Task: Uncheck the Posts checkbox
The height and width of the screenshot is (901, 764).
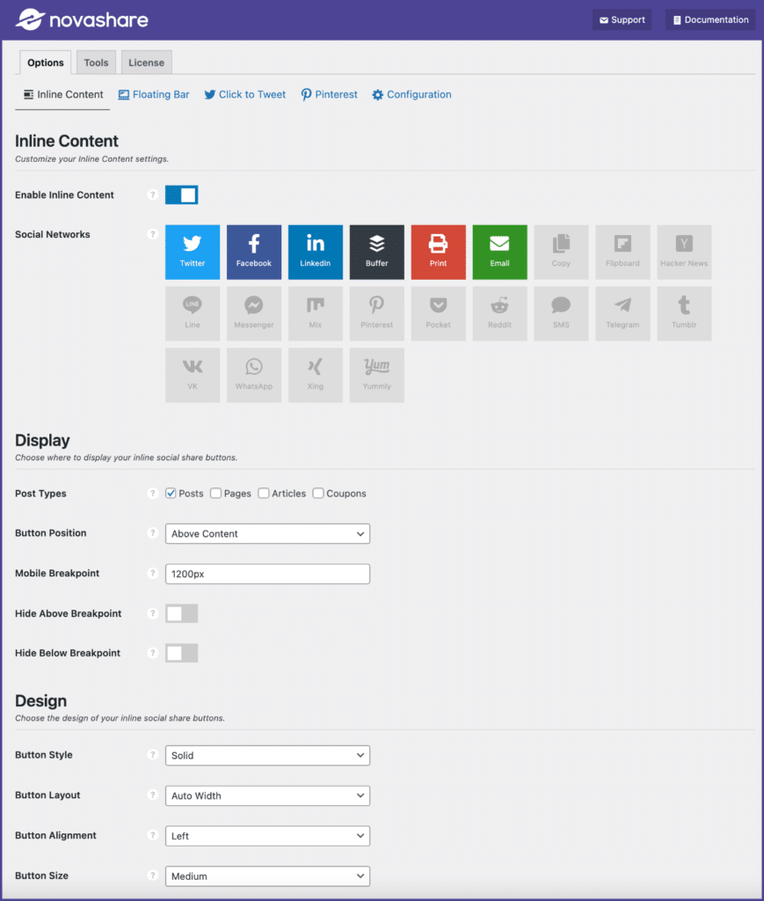Action: pos(171,494)
